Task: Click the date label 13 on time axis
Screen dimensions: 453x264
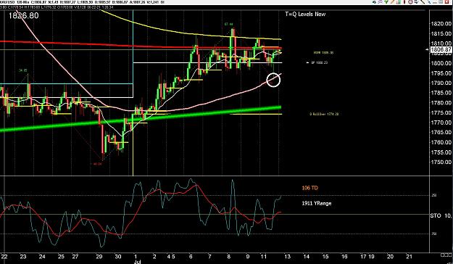Action: pos(287,257)
